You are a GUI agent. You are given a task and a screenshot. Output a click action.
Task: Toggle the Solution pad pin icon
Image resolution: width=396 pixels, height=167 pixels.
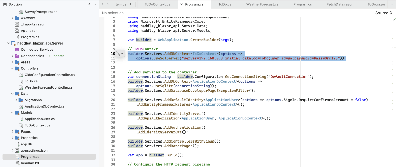(x=89, y=4)
